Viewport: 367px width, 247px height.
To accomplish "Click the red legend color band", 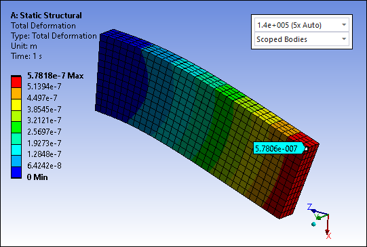I will [16, 82].
